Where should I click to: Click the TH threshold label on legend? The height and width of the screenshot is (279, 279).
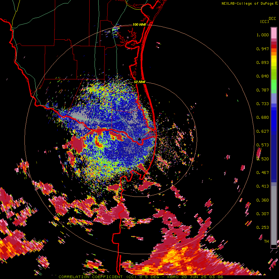pos(266,241)
